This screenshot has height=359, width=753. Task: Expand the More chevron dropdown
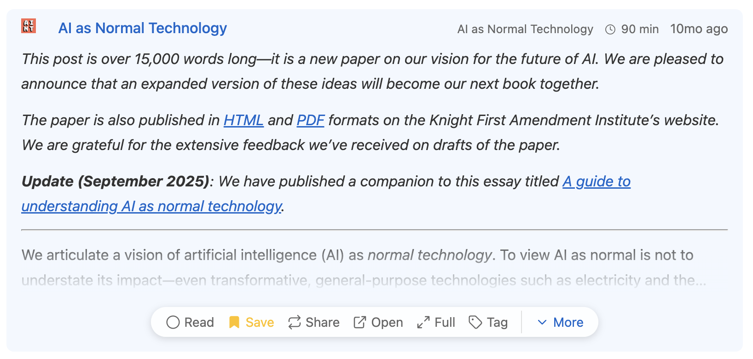[x=542, y=322]
